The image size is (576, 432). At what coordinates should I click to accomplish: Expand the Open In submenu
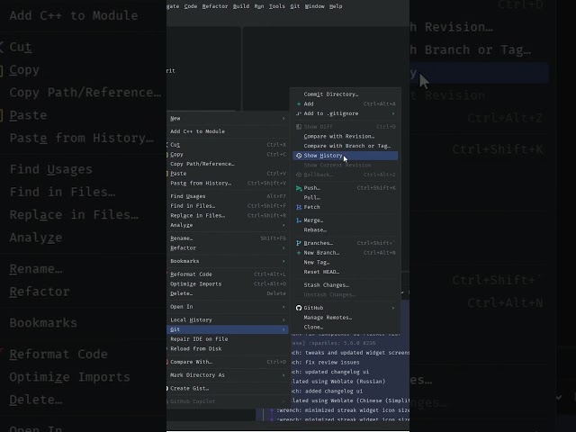coord(283,307)
